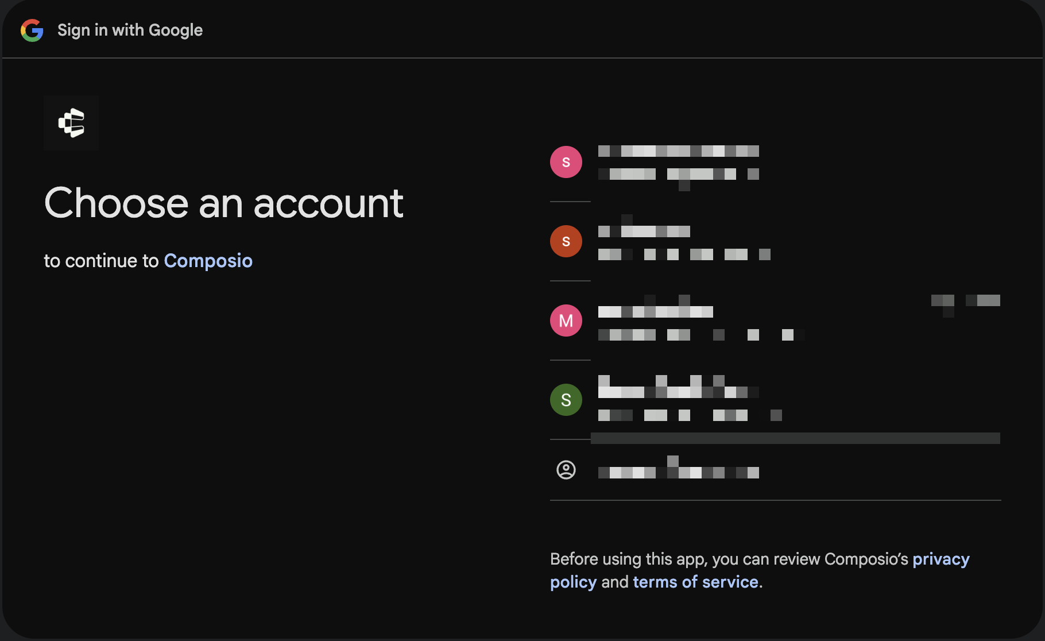The image size is (1045, 641).
Task: Choose the pink "M" account avatar
Action: click(x=566, y=320)
